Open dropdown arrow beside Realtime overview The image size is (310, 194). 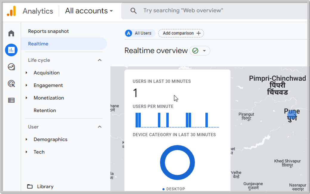(x=204, y=51)
